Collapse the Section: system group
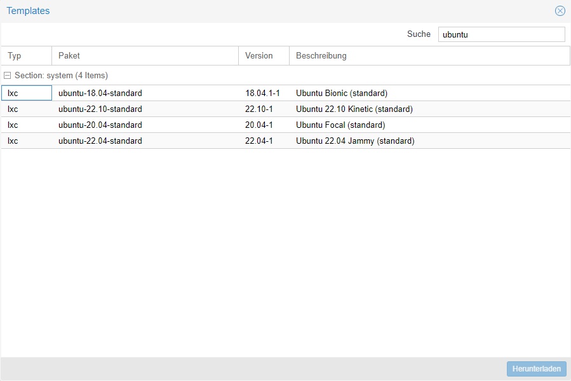Viewport: 571px width, 381px height. [7, 76]
